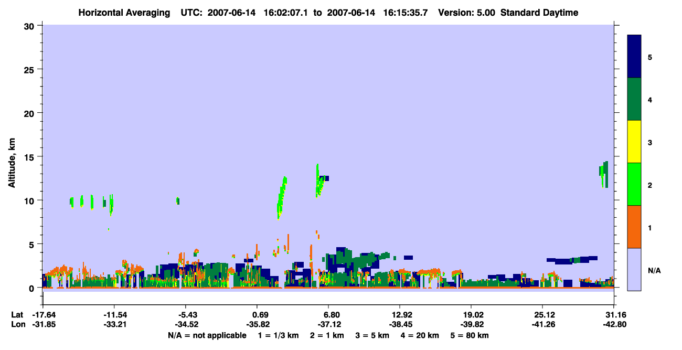Click the colorbar label "N/A"
Viewport: 682px width, 350px height.
[x=654, y=270]
